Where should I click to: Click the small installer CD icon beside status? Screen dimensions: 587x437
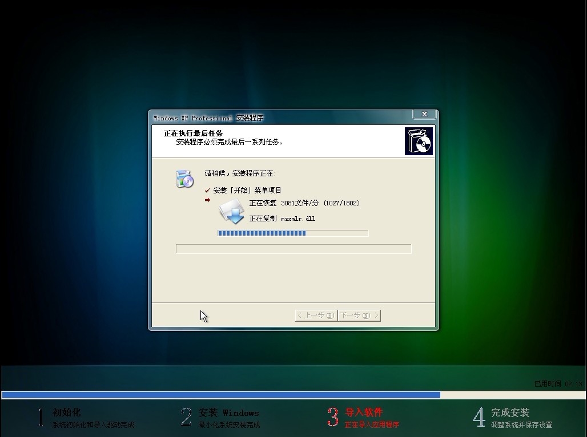pyautogui.click(x=184, y=179)
